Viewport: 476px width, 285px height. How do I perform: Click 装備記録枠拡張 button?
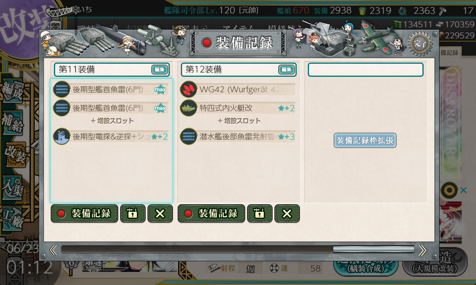(x=365, y=141)
